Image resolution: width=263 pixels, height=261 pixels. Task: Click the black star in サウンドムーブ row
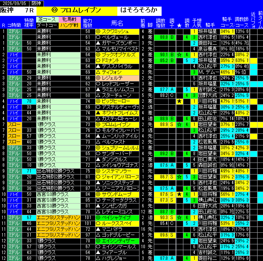pyautogui.click(x=179, y=194)
